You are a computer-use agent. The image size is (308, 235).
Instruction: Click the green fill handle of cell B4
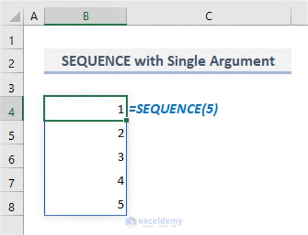[x=127, y=120]
